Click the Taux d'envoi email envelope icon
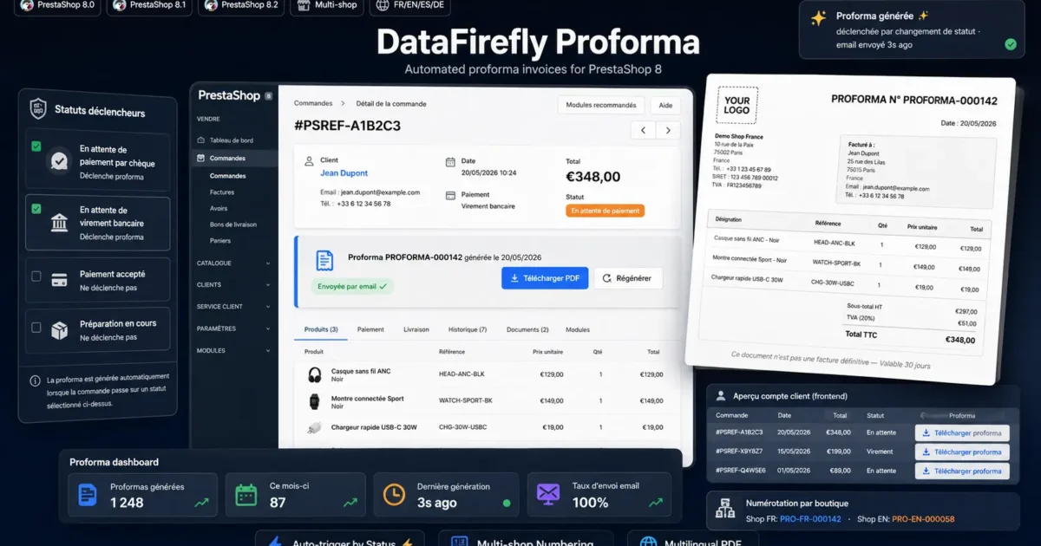 pyautogui.click(x=548, y=494)
